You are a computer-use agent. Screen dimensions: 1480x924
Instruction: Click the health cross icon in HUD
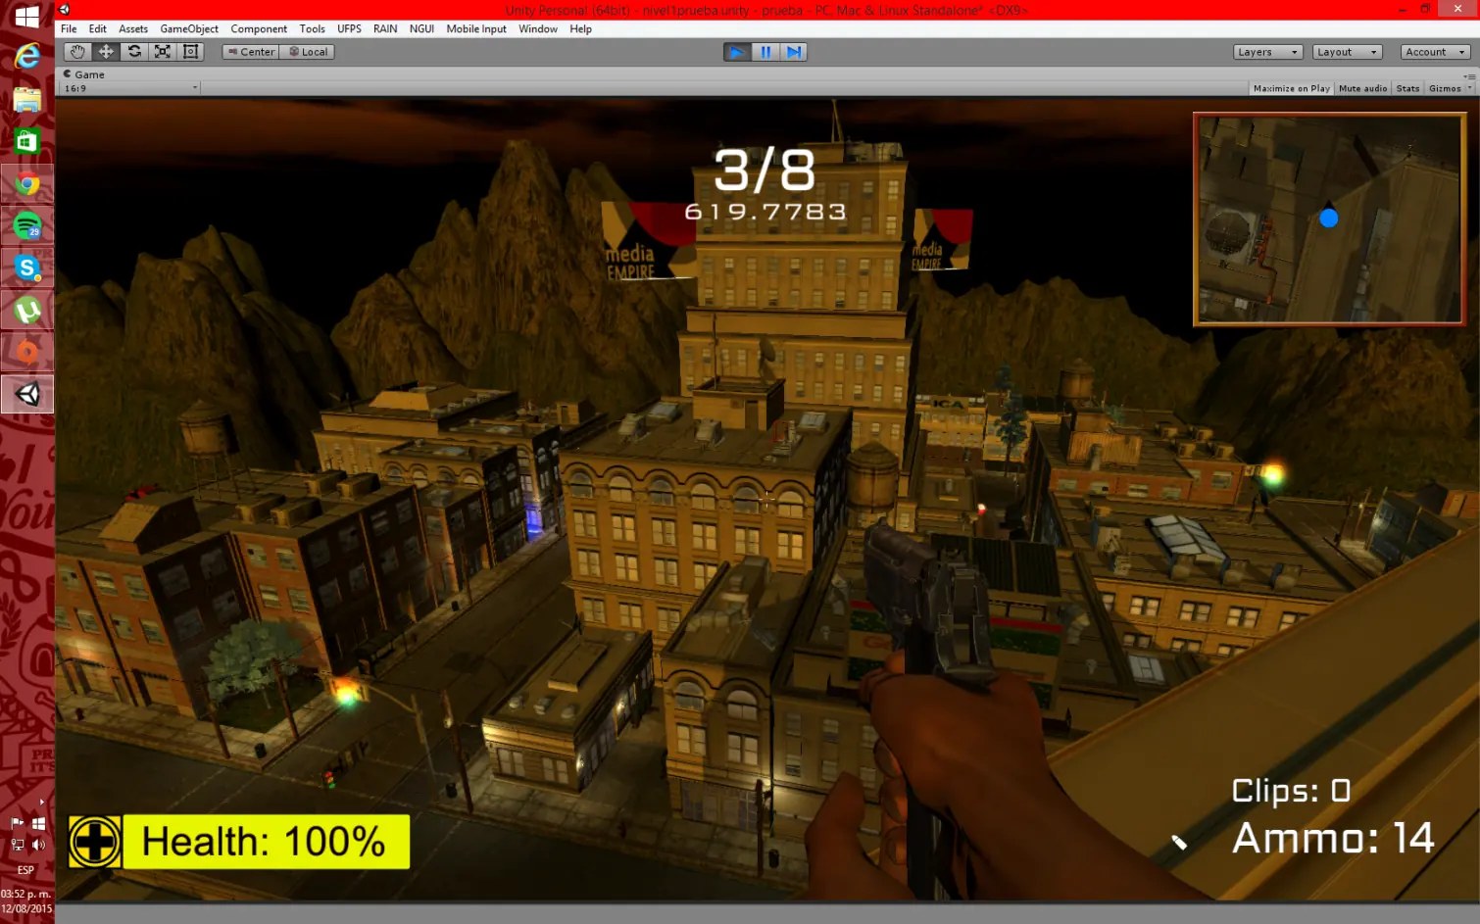pyautogui.click(x=95, y=842)
